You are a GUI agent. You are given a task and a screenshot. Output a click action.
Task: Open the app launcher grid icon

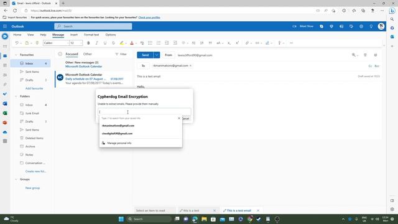coord(5,26)
